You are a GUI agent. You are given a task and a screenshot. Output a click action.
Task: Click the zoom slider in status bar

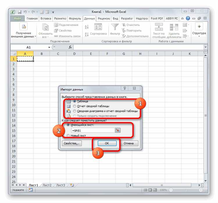pyautogui.click(x=186, y=190)
